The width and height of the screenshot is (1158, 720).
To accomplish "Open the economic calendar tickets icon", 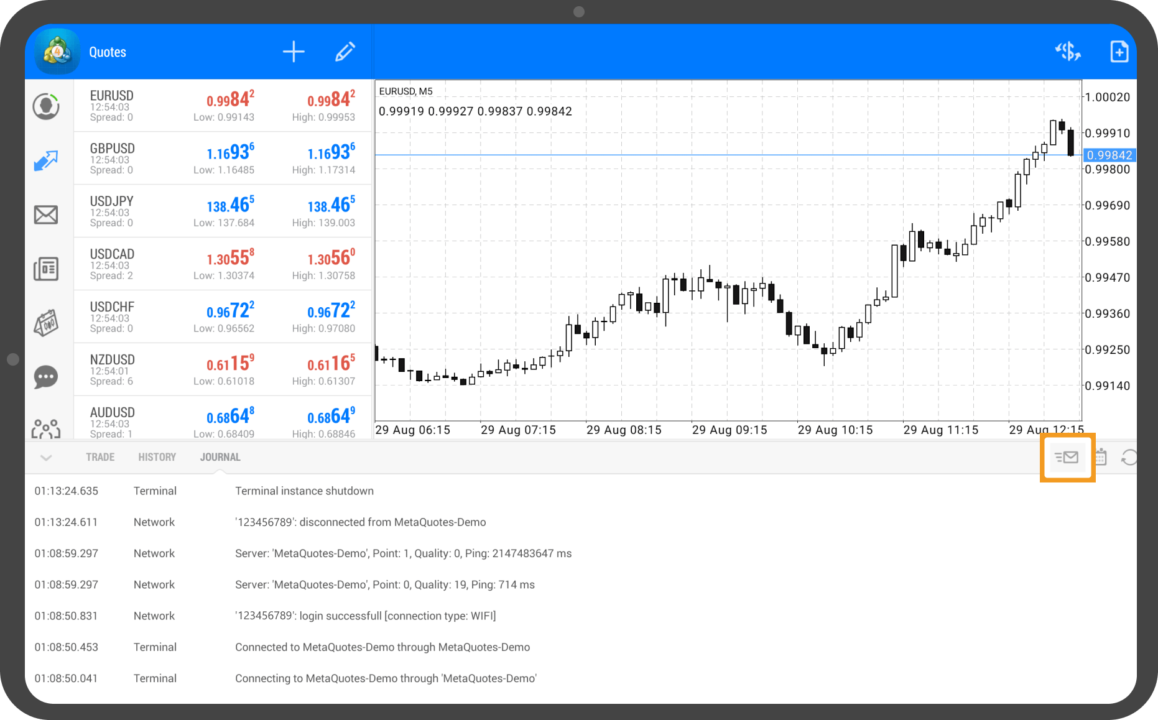I will click(x=46, y=323).
